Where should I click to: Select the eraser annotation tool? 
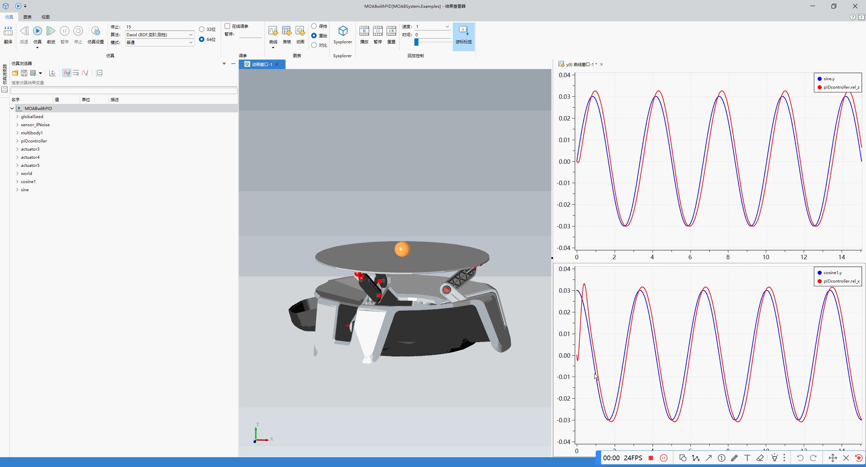click(760, 458)
